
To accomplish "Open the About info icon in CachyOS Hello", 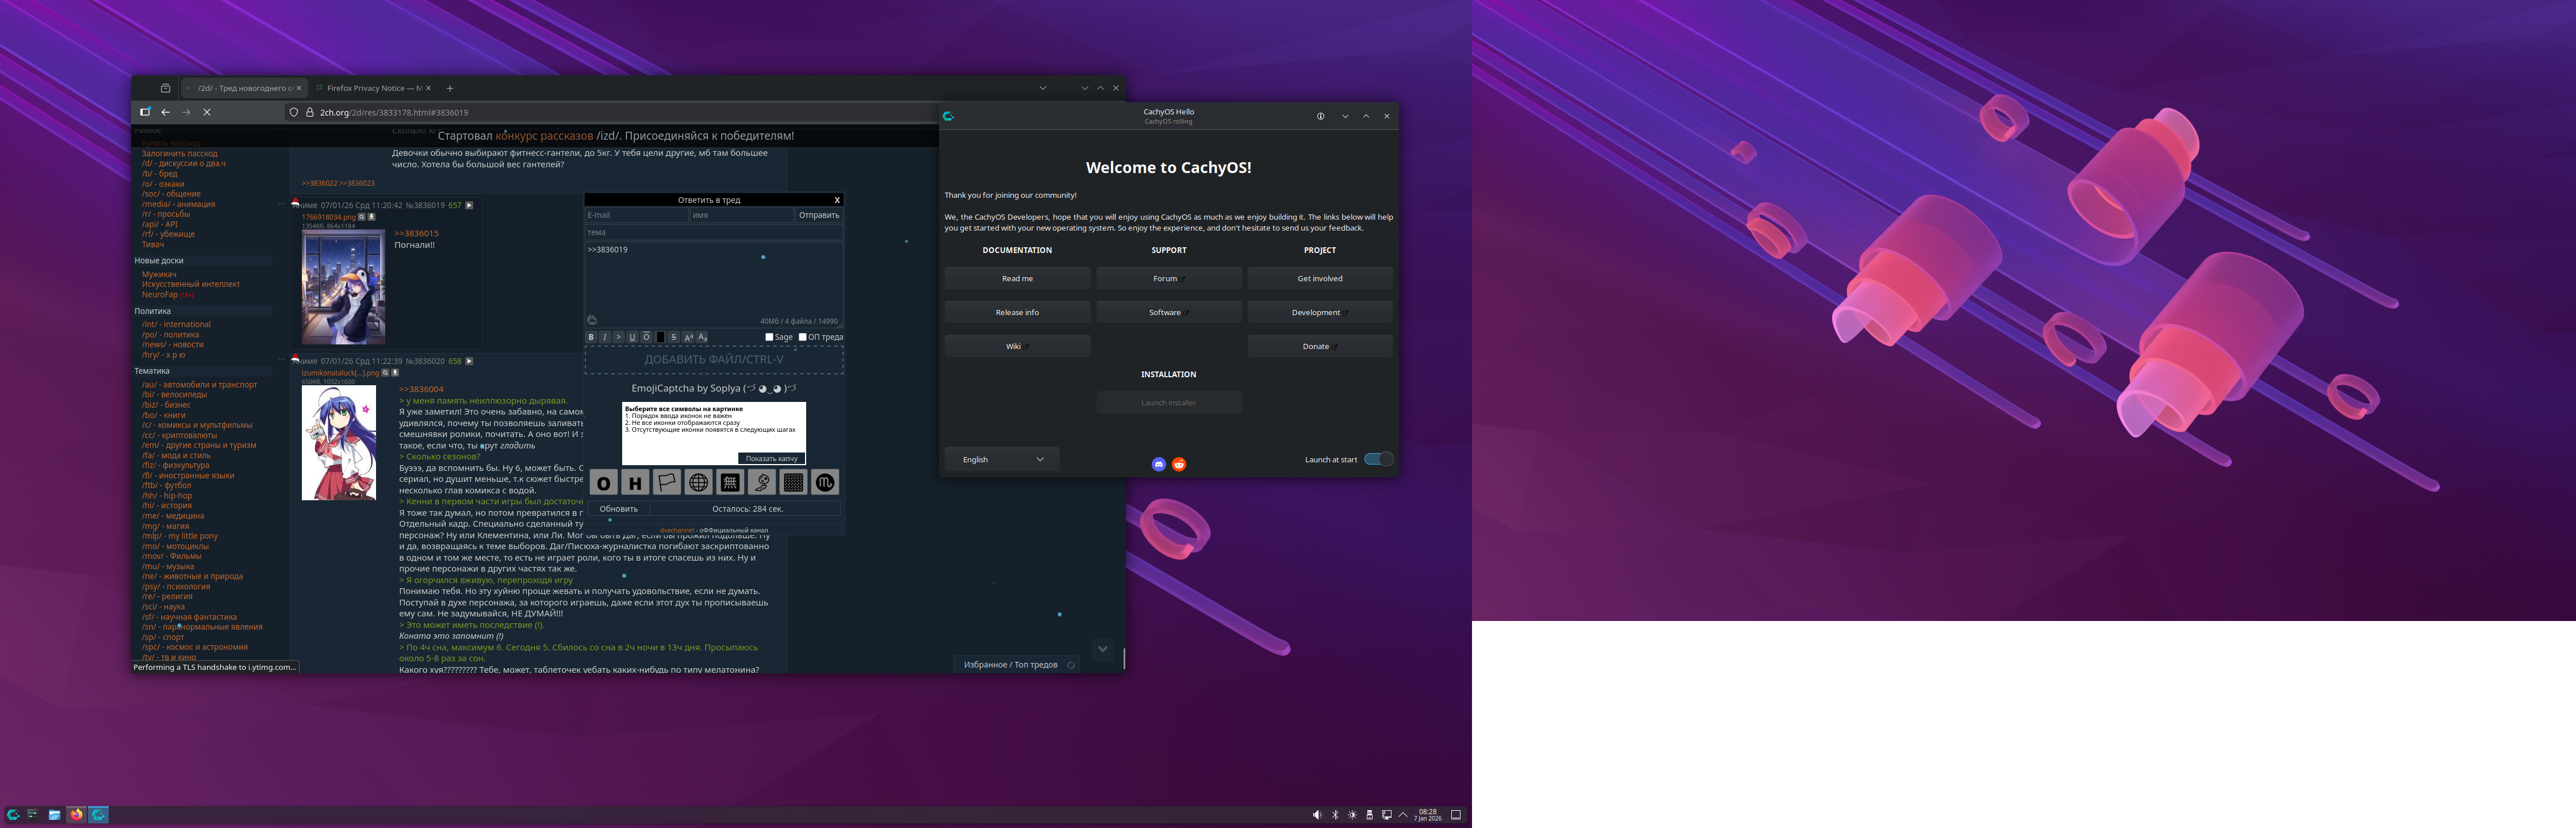I will tap(1320, 116).
